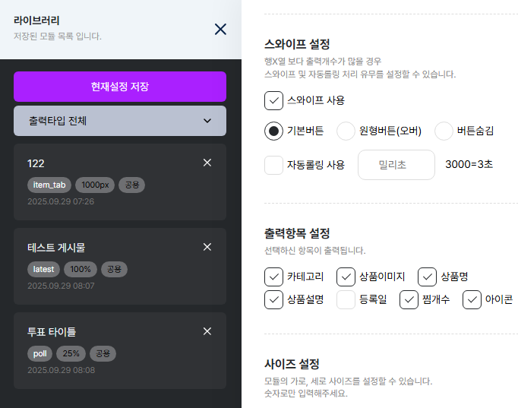Delete the saved item named 122
This screenshot has width=518, height=408.
tap(207, 163)
